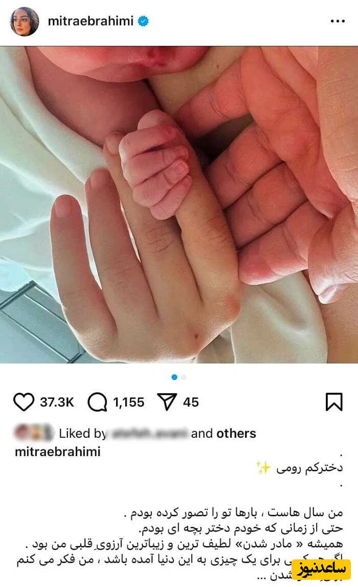Tap the heart like icon
Screen dimensions: 358x587
(x=24, y=402)
